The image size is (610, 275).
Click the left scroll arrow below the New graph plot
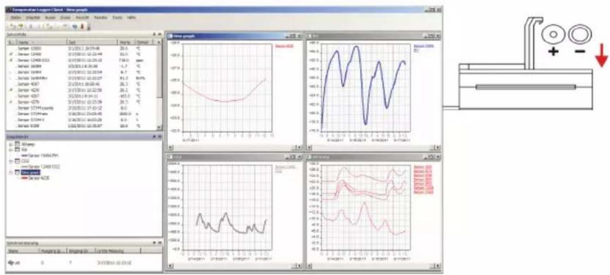(x=170, y=147)
